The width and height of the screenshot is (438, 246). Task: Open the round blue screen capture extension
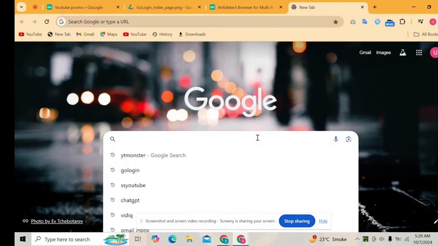coord(377,22)
